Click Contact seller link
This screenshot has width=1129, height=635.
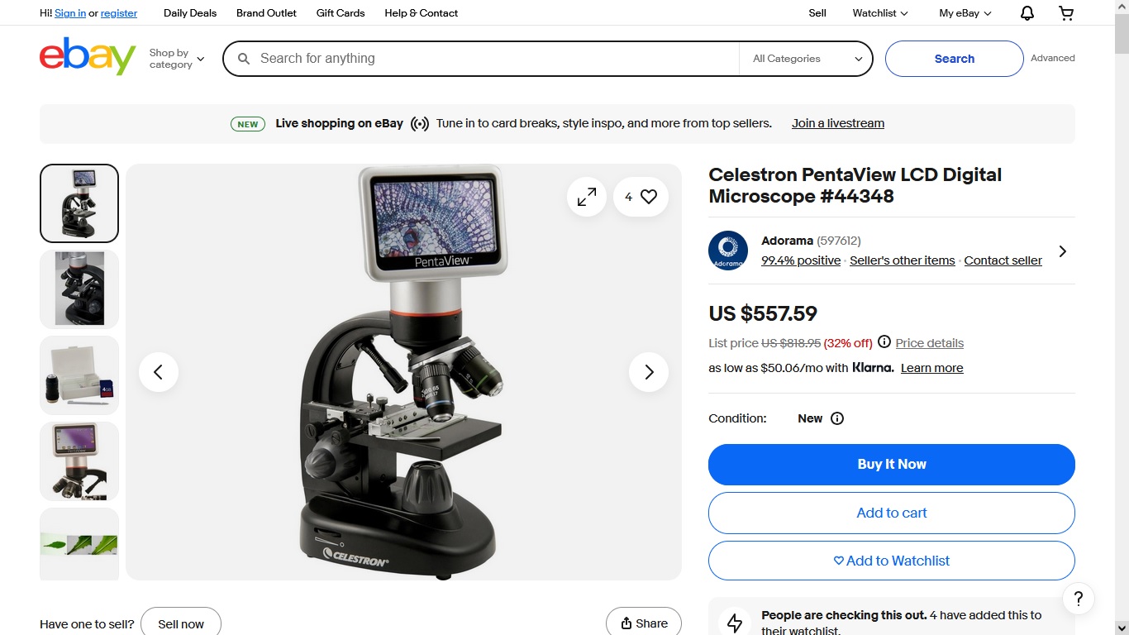[x=1003, y=260]
